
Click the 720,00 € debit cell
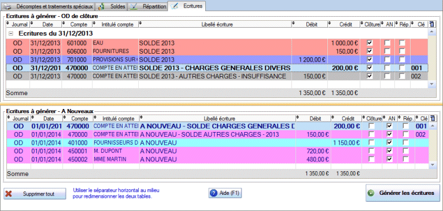tap(313, 151)
